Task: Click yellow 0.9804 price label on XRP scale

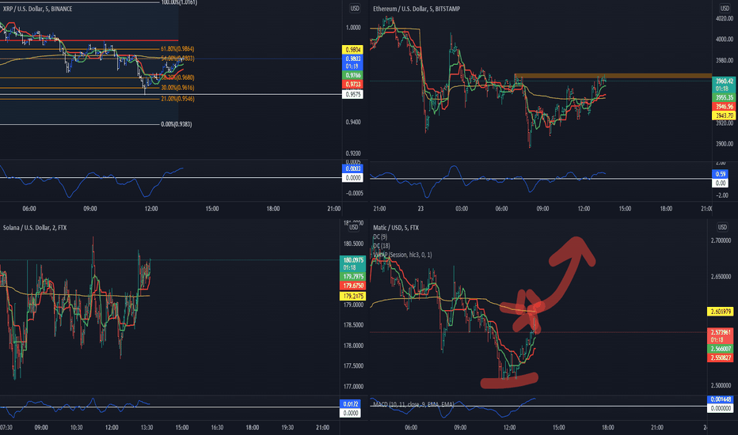Action: click(x=352, y=50)
